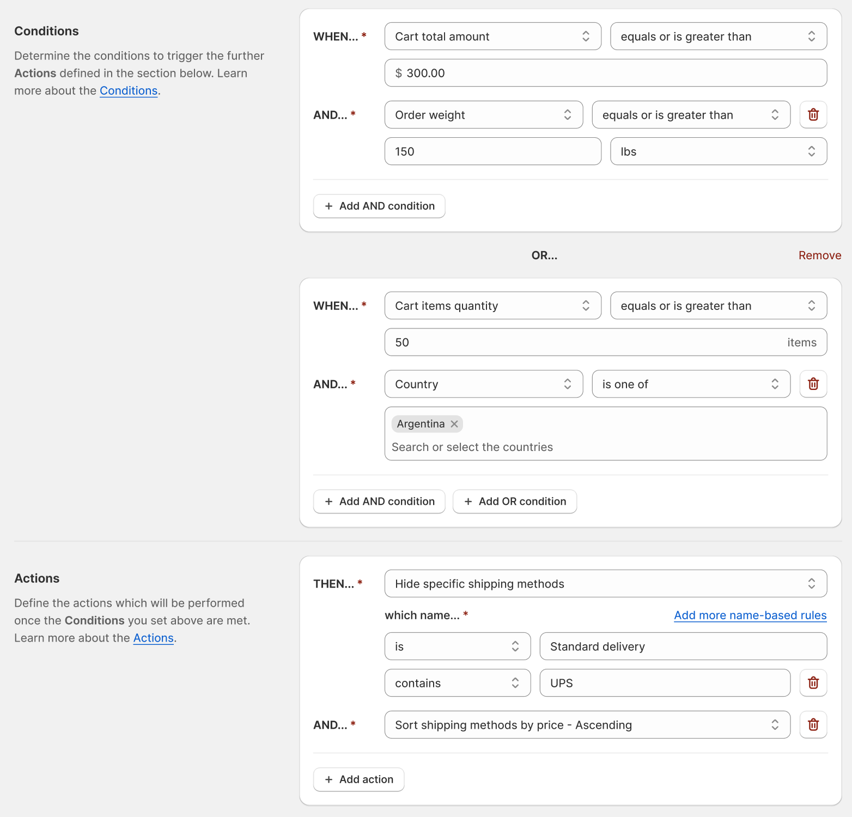852x817 pixels.
Task: Click Remove next to the OR separator
Action: (820, 255)
